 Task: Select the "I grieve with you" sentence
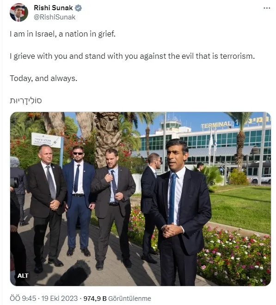(132, 56)
